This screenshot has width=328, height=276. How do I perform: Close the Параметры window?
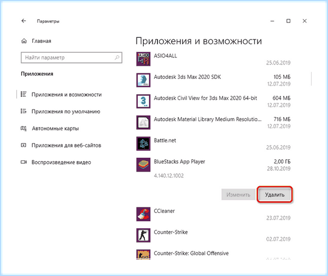click(304, 21)
